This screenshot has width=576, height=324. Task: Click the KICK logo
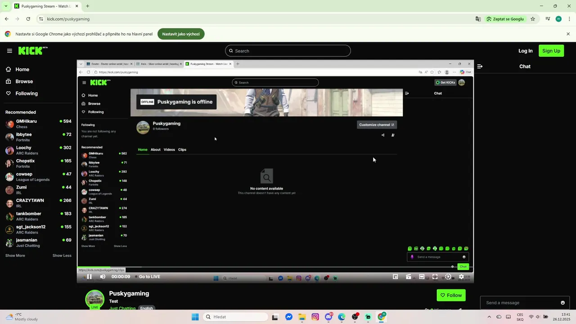pyautogui.click(x=33, y=50)
